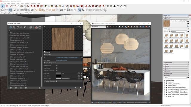Screen dimensions: 191x107
Task: Switch to Render_Camera_Chair scene tab
Action: click(6, 13)
